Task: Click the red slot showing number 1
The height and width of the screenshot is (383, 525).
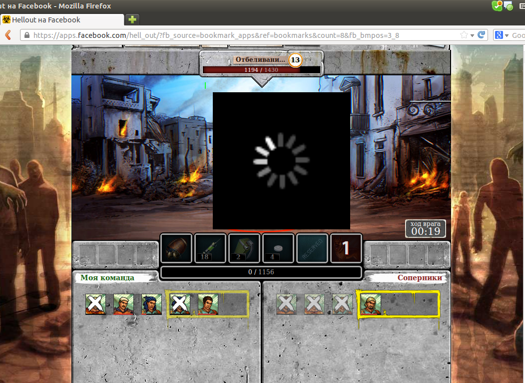Action: [x=346, y=248]
